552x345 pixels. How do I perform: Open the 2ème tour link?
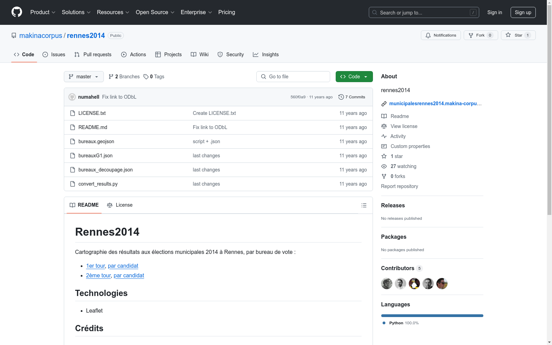point(98,275)
